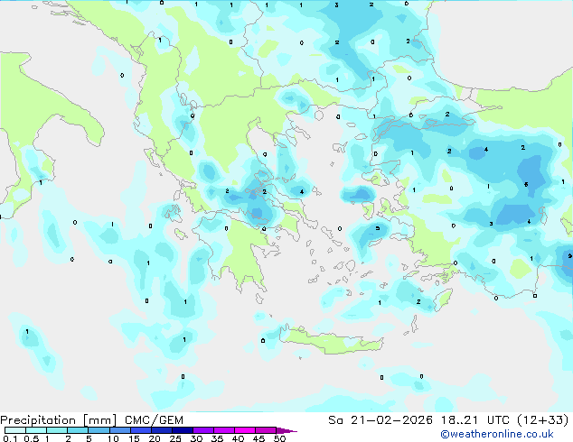This screenshot has height=442, width=573.
Task: Select the 2–5 mm legend color swatch
Action: coord(78,430)
